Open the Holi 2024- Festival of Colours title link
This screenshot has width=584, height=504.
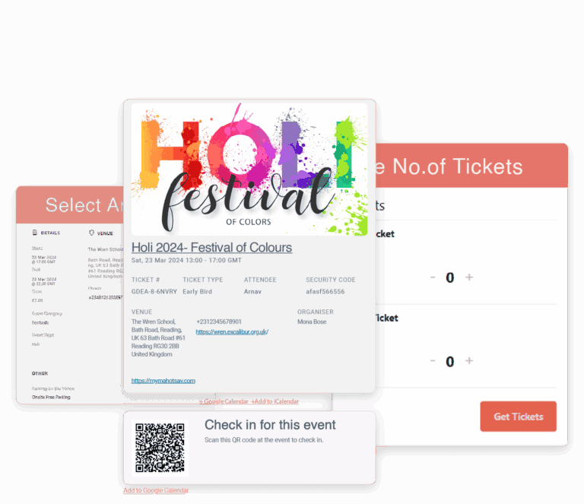tap(211, 247)
